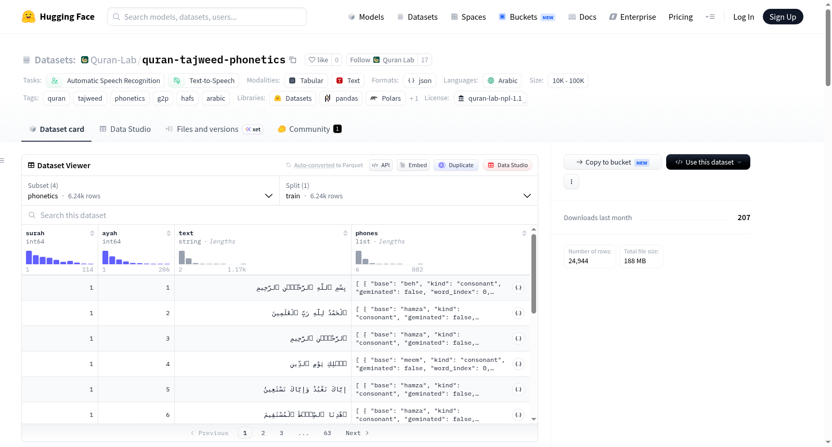Screen dimensions: 832x447
Task: Click Copy to bucket button
Action: click(613, 162)
